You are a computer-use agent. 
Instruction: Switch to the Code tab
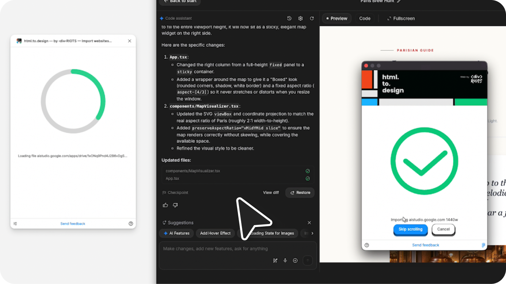click(364, 18)
